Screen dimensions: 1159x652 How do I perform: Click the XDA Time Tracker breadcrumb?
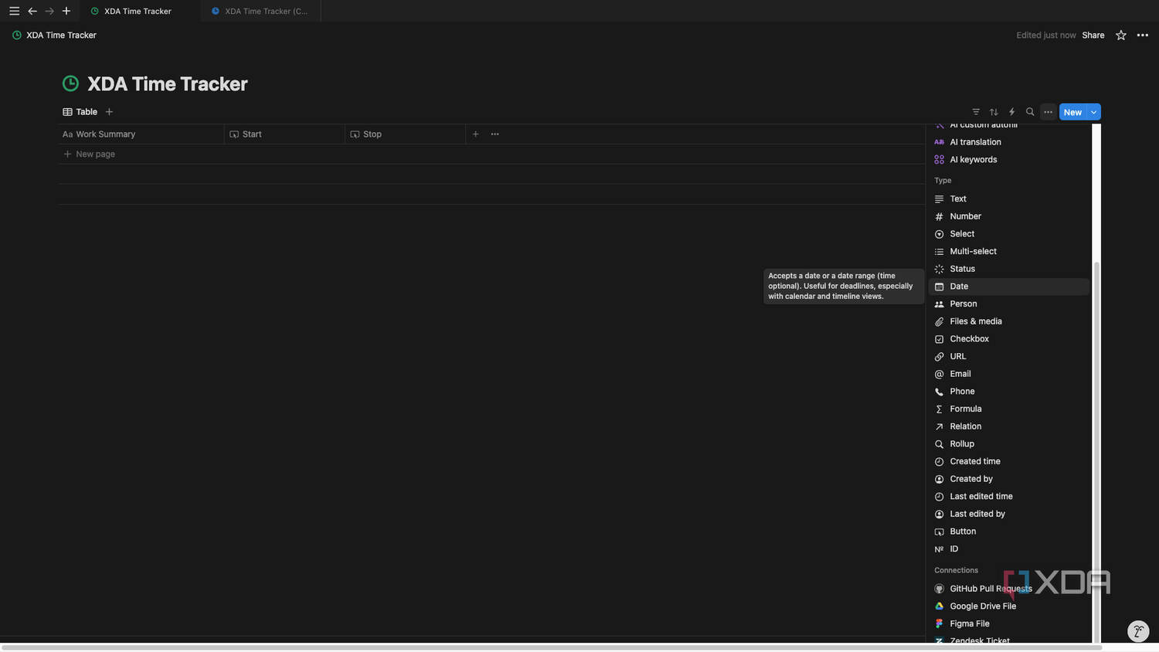pos(54,35)
